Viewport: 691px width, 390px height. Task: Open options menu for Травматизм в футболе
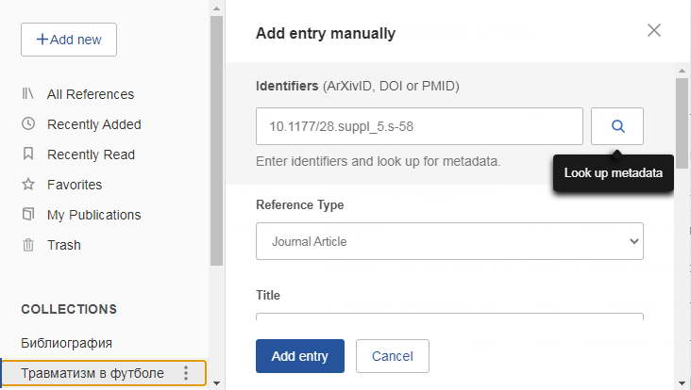[186, 373]
